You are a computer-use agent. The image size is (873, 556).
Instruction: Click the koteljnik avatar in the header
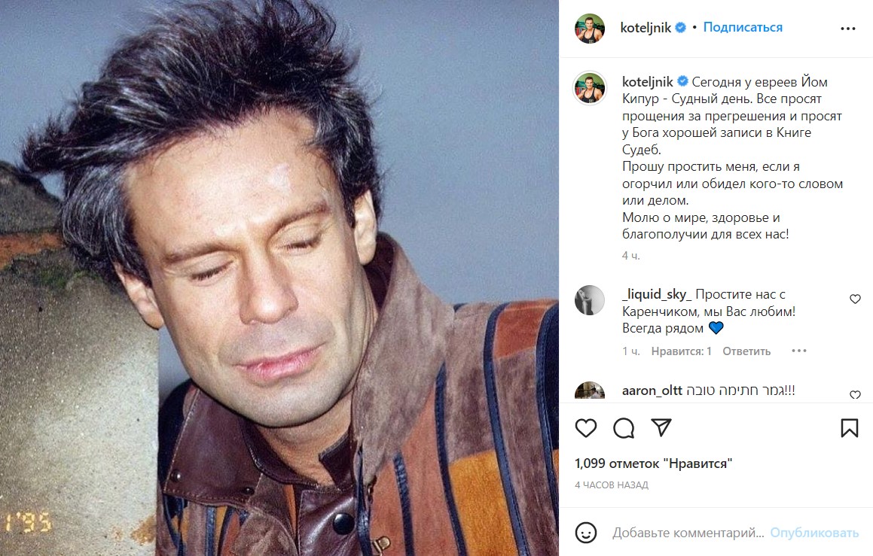tap(591, 28)
